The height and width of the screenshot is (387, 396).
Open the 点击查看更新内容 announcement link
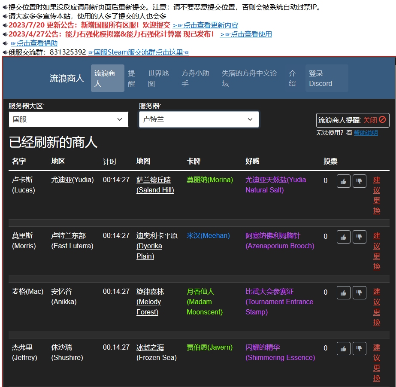pyautogui.click(x=206, y=25)
